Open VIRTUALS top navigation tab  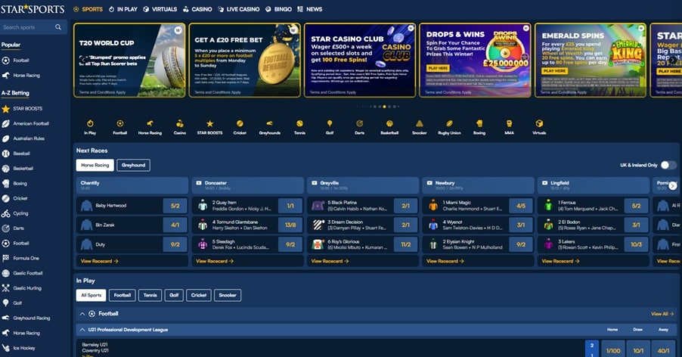(160, 9)
